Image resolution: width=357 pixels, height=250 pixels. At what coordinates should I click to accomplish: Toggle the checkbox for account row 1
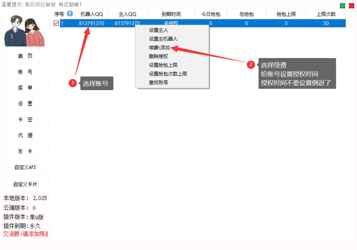[56, 23]
